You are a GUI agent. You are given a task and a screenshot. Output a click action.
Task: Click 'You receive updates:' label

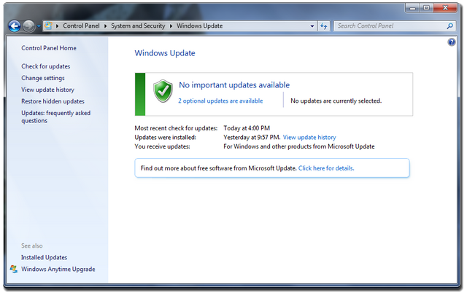tap(162, 146)
